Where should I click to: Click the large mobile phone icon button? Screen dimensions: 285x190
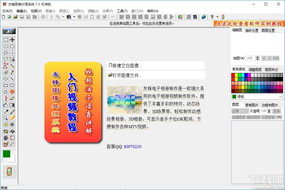pos(9,171)
